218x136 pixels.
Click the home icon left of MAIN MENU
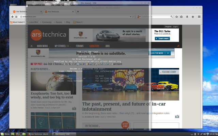pyautogui.click(x=32, y=46)
